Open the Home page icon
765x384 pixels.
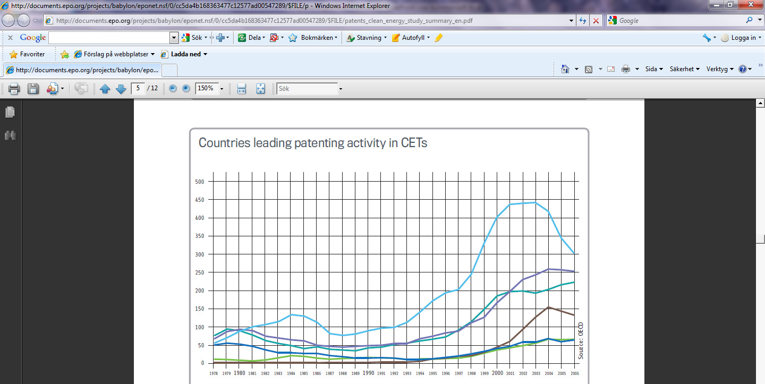(x=565, y=69)
